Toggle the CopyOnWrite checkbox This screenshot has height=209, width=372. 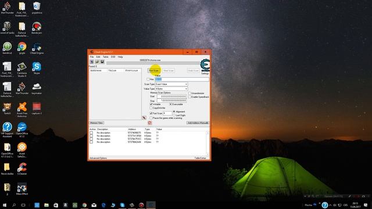151,108
